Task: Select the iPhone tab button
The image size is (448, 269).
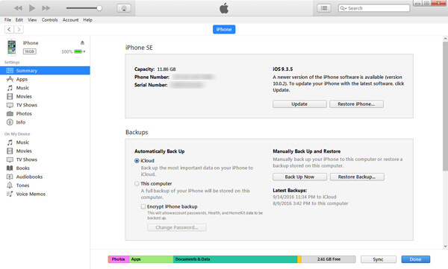Action: click(x=224, y=29)
